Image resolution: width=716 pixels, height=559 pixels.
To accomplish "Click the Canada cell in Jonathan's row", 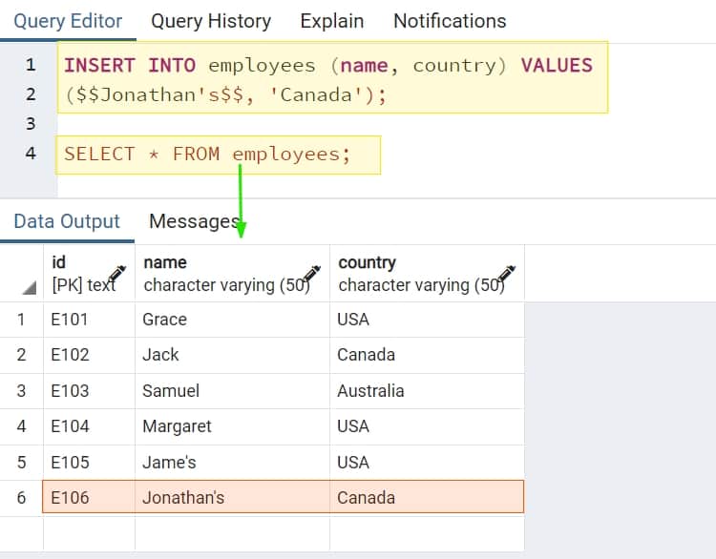I will point(427,497).
